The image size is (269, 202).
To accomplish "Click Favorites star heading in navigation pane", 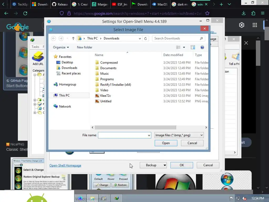I will tap(63, 57).
